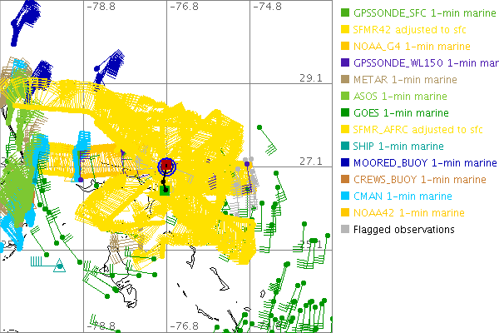
Task: Click the red storm center marker
Action: pyautogui.click(x=166, y=165)
